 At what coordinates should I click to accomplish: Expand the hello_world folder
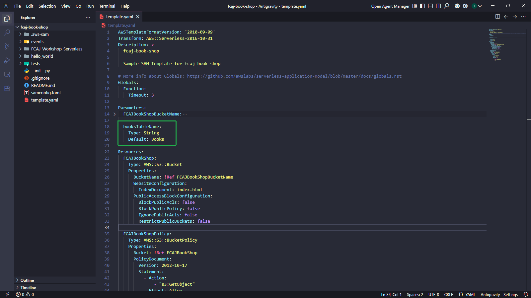[21, 56]
